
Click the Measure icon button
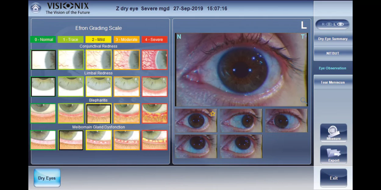click(x=333, y=133)
